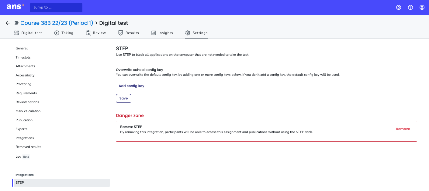Switch to the Taking tab
The image size is (429, 191).
point(64,33)
